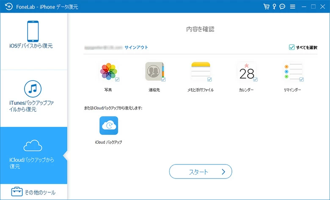
Task: Uncheck the Reminders checkbox
Action: 301,79
